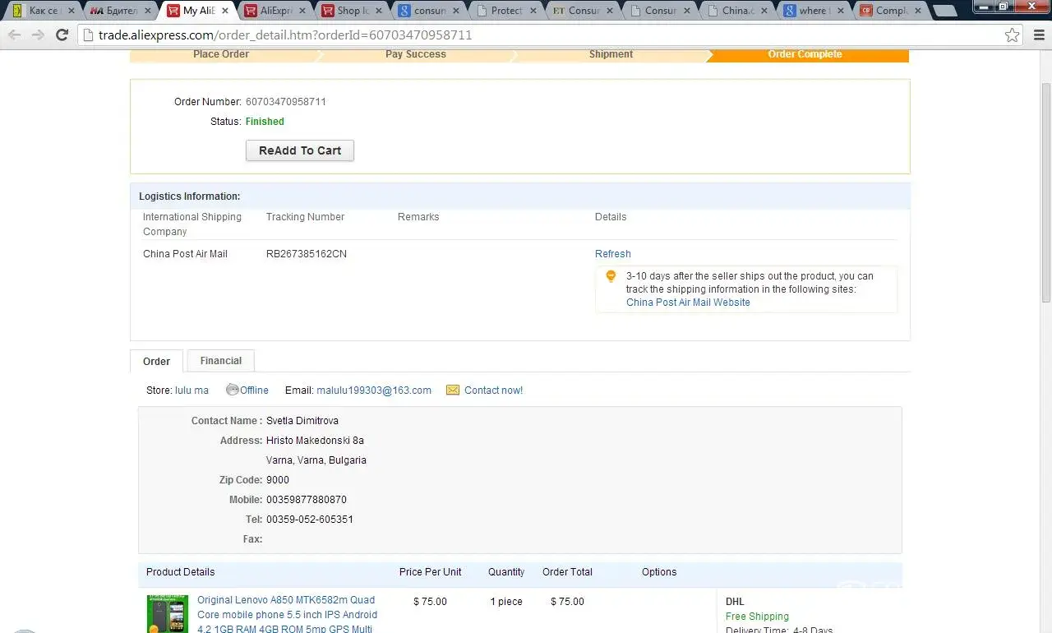Click the browser reload icon

pos(62,35)
